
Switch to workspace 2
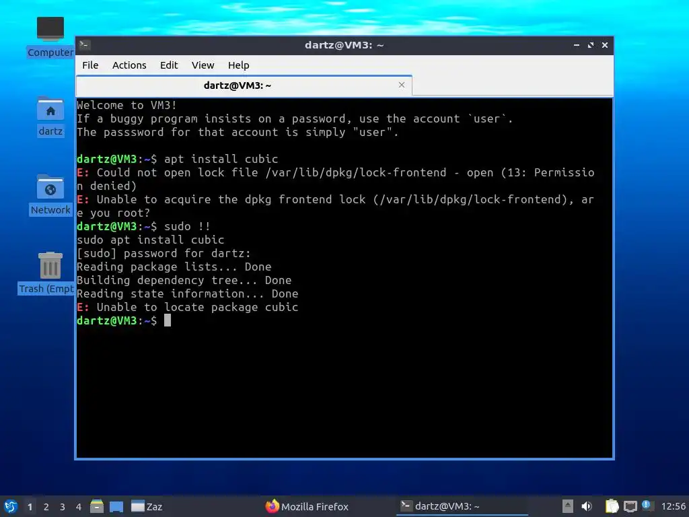pyautogui.click(x=46, y=507)
